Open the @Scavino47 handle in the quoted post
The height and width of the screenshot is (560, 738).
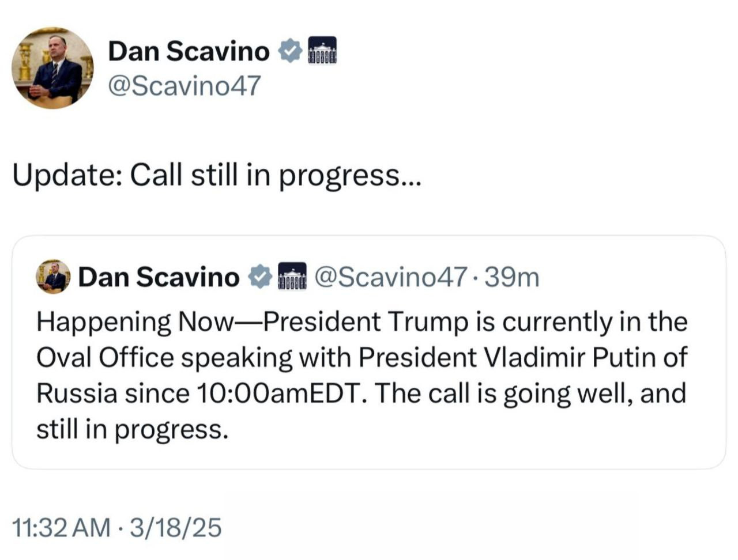(x=390, y=277)
